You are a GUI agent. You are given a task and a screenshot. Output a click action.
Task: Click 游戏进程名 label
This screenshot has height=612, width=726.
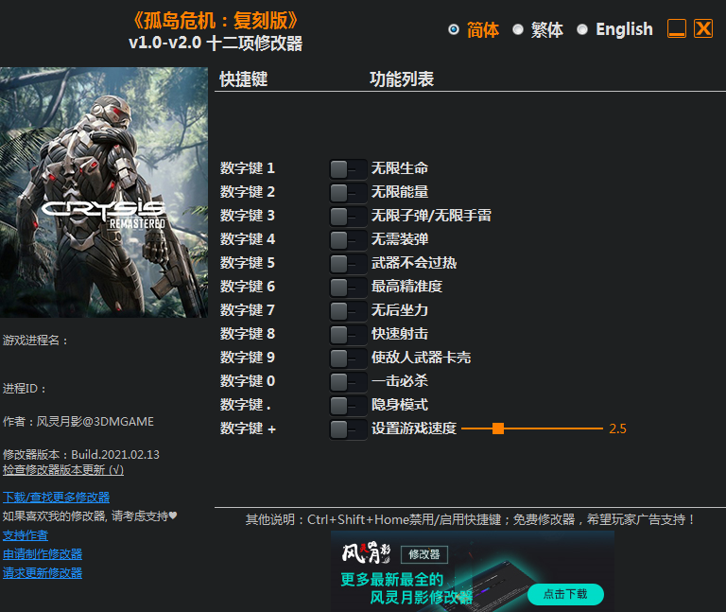pos(36,341)
